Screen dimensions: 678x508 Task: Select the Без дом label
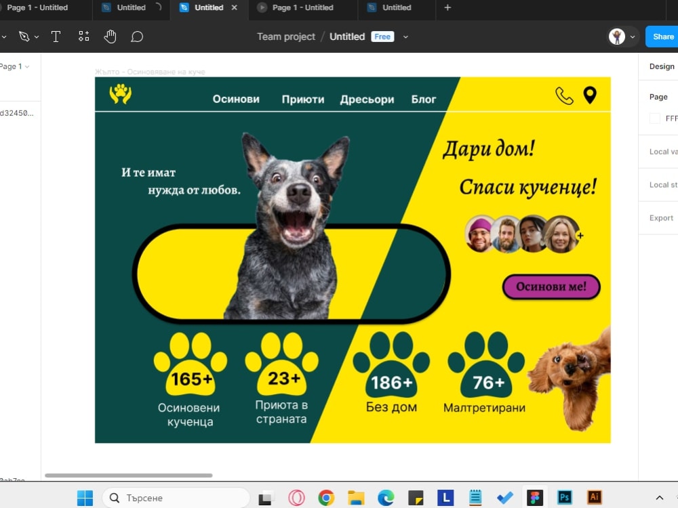point(391,407)
